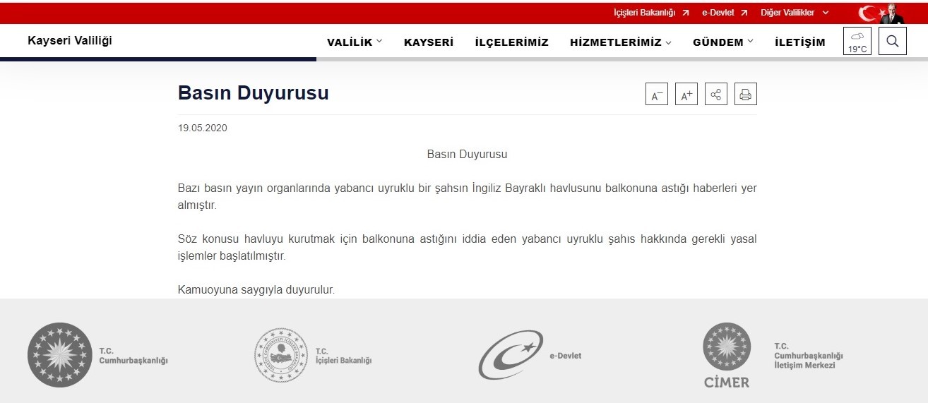Print the page using the printer icon
Image resolution: width=928 pixels, height=403 pixels.
(x=746, y=94)
